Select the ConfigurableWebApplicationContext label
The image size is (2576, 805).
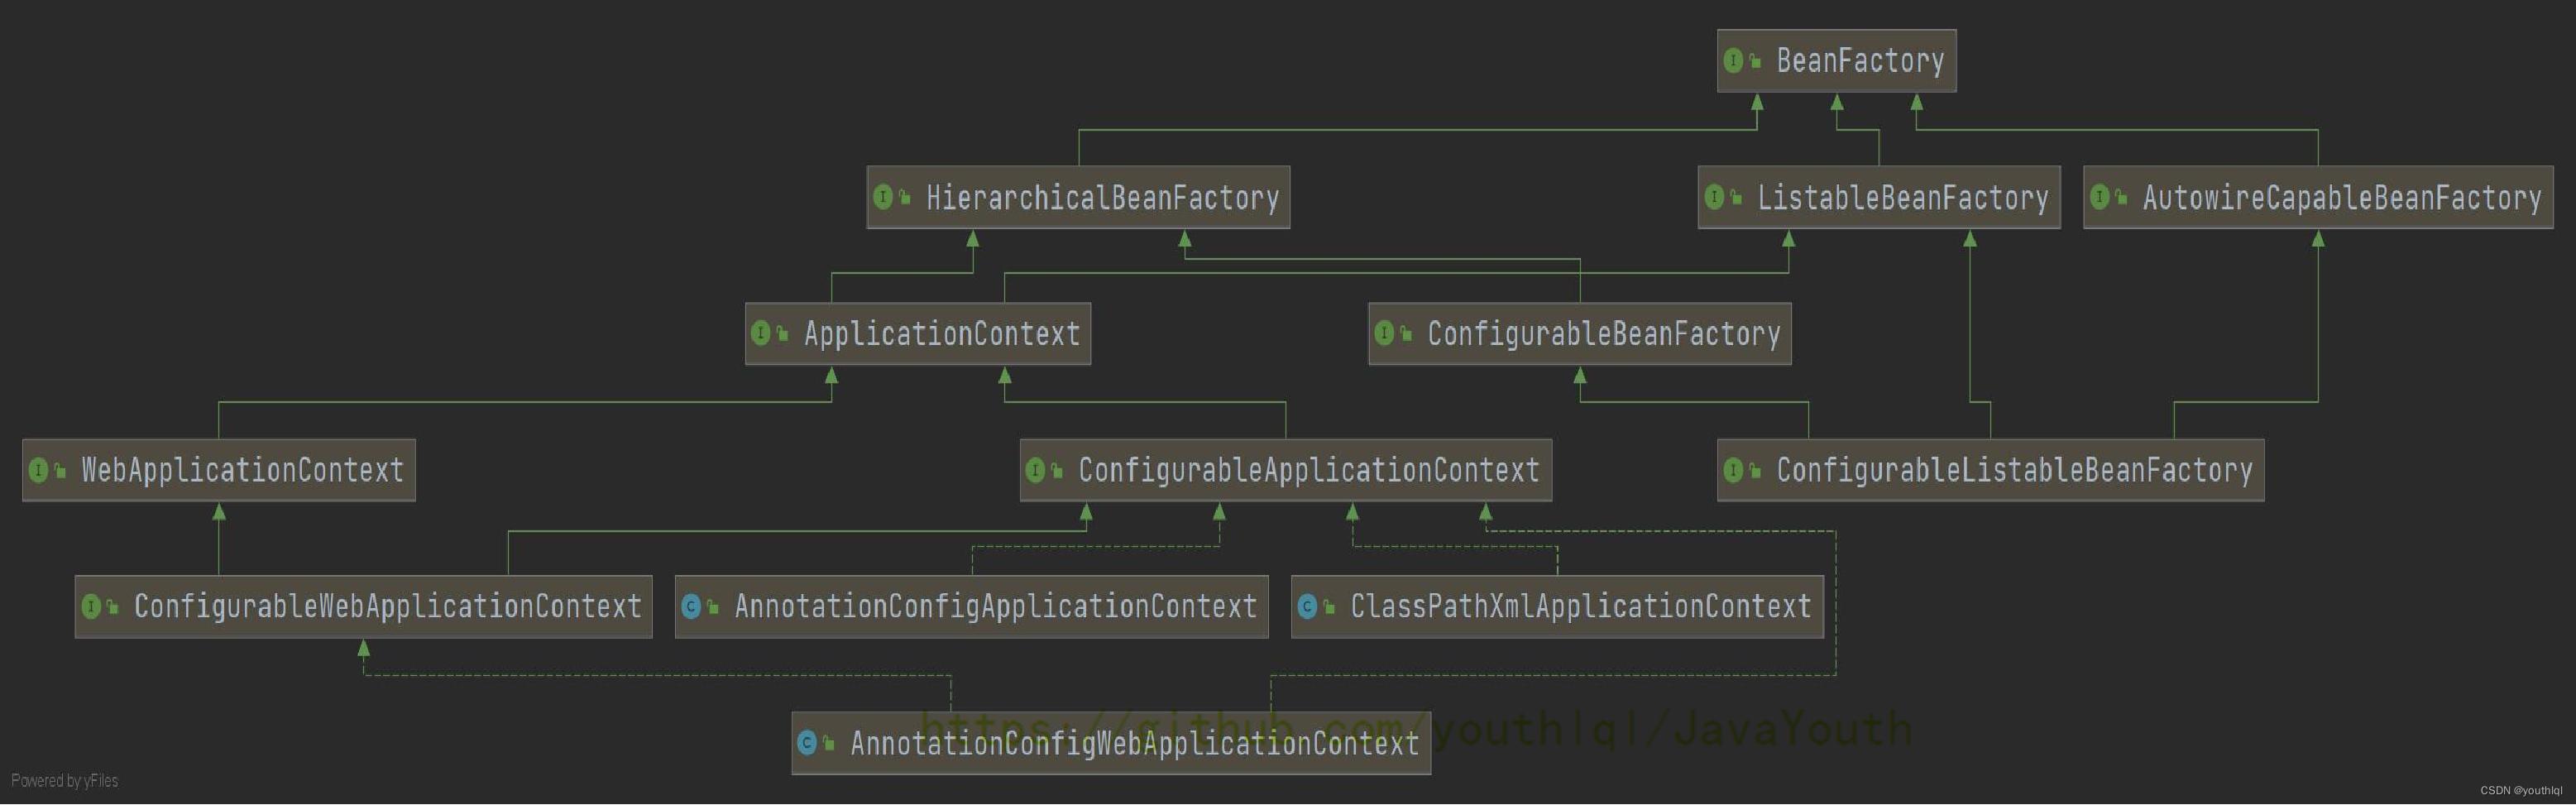point(387,607)
